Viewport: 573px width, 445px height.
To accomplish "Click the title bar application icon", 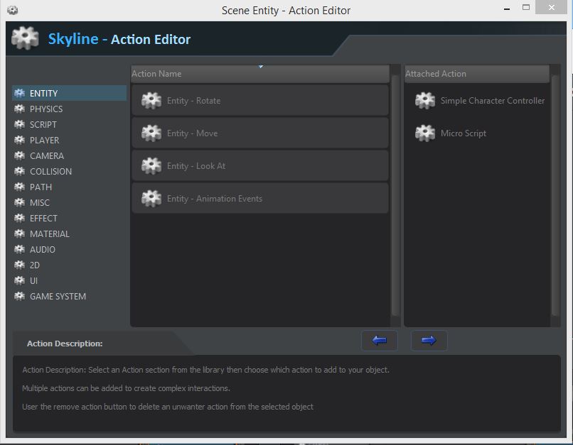I will point(12,10).
